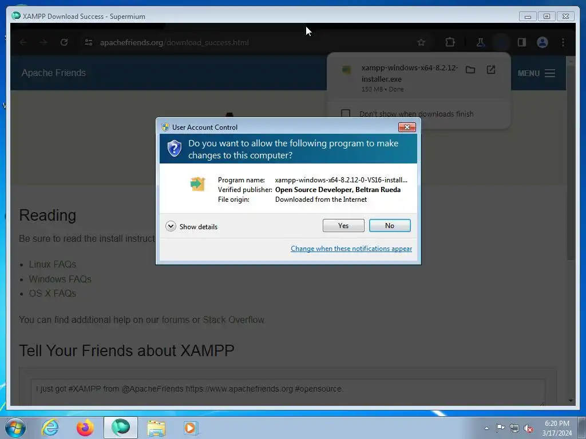
Task: Open Windows Explorer from the taskbar
Action: [x=156, y=428]
